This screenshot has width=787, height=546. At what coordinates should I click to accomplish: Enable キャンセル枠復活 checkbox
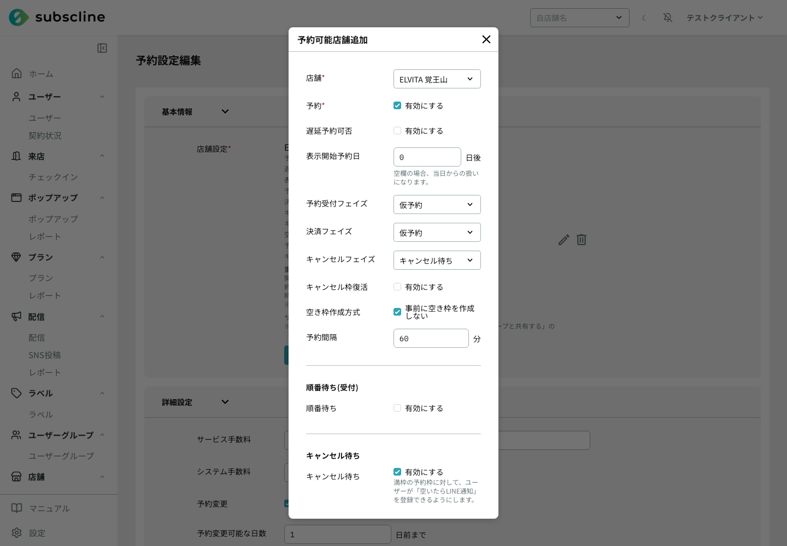(x=397, y=287)
